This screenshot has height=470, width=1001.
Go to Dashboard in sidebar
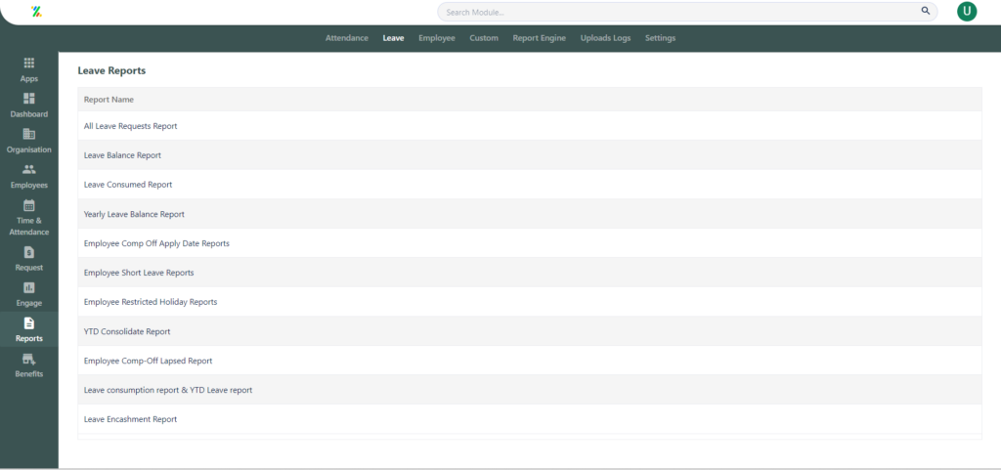(x=28, y=106)
